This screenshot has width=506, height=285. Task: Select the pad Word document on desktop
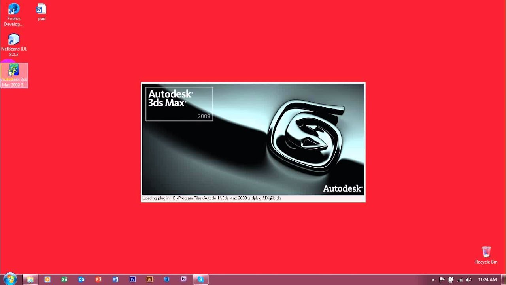(x=42, y=12)
